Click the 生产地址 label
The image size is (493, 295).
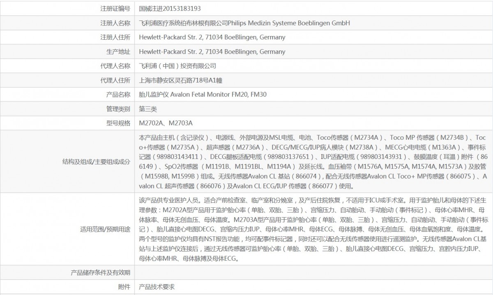[118, 52]
